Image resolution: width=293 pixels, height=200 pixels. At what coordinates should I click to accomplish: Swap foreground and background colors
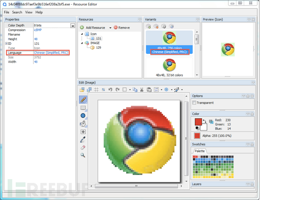pyautogui.click(x=204, y=121)
